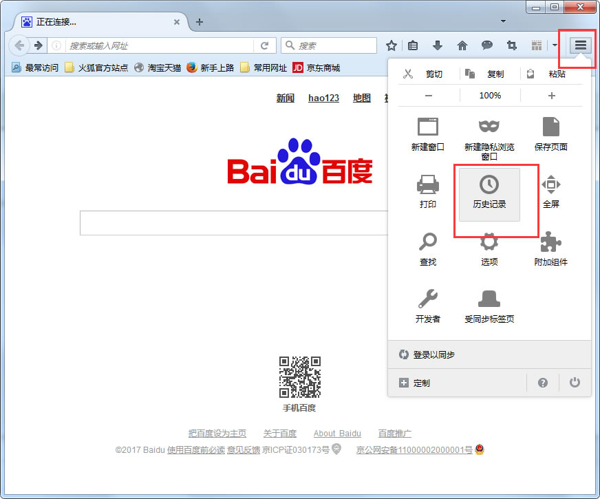
Task: Open the 火狐官方站点 bookmark folder
Action: pyautogui.click(x=96, y=67)
